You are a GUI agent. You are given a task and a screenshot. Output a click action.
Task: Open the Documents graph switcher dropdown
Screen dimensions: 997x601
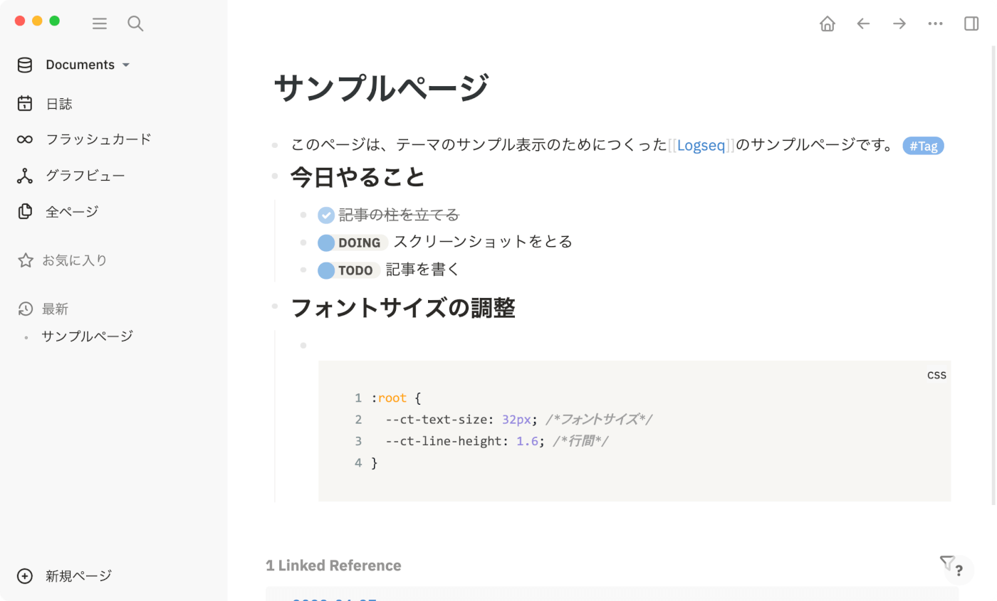pyautogui.click(x=79, y=64)
